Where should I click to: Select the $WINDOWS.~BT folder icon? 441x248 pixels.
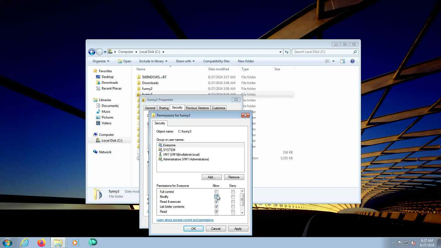point(139,77)
